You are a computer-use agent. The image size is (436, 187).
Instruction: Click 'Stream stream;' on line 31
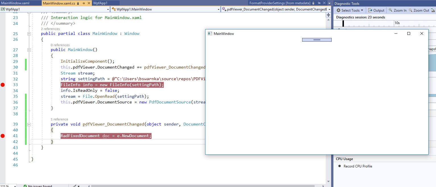78,73
